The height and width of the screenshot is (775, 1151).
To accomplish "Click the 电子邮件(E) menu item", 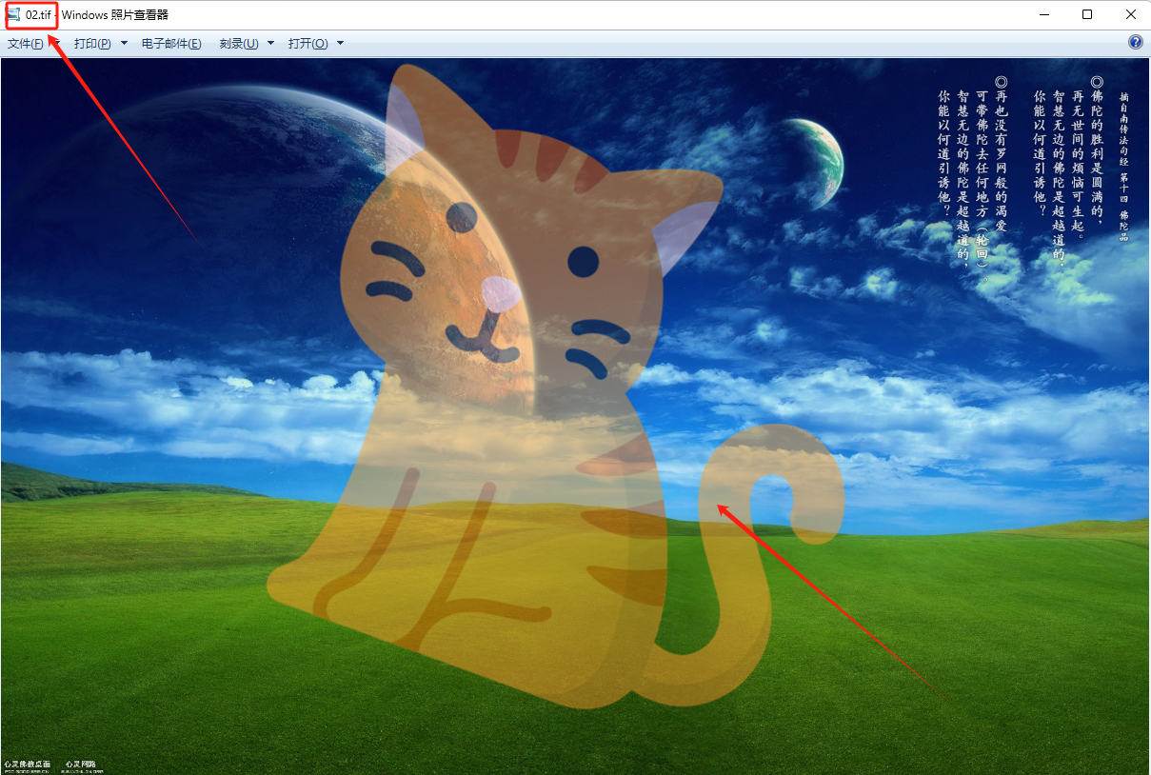I will [x=171, y=44].
